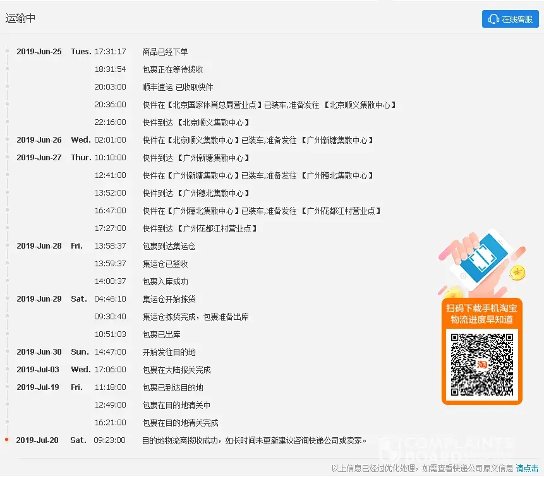Screen dimensions: 544x477
Task: Select the 包裹在大陆报关完成 entry
Action: pos(176,370)
